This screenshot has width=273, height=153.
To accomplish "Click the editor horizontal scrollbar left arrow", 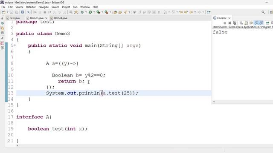I will pos(17,145).
